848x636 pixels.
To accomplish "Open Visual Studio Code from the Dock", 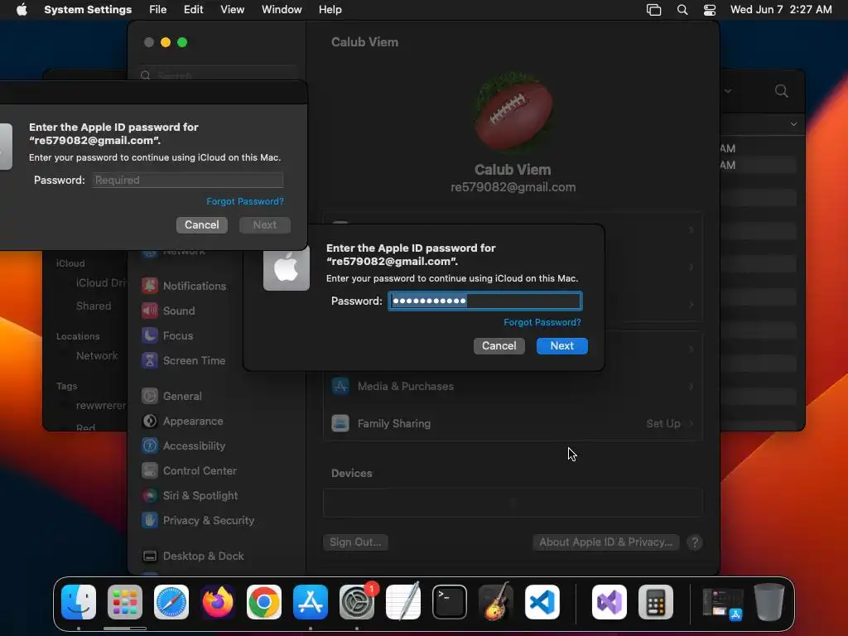I will (x=542, y=602).
